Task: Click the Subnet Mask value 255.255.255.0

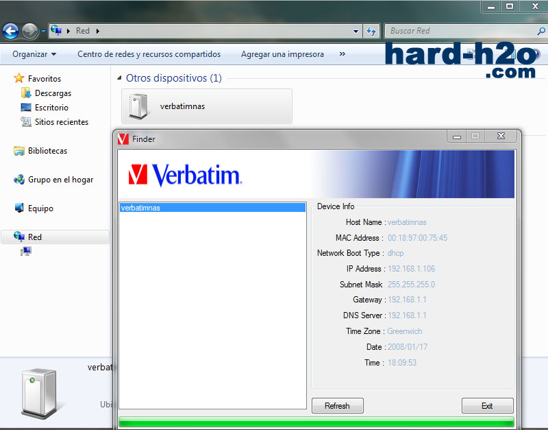Action: pos(411,285)
